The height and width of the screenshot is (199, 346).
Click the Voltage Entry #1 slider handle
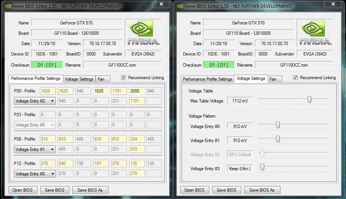[x=278, y=139]
